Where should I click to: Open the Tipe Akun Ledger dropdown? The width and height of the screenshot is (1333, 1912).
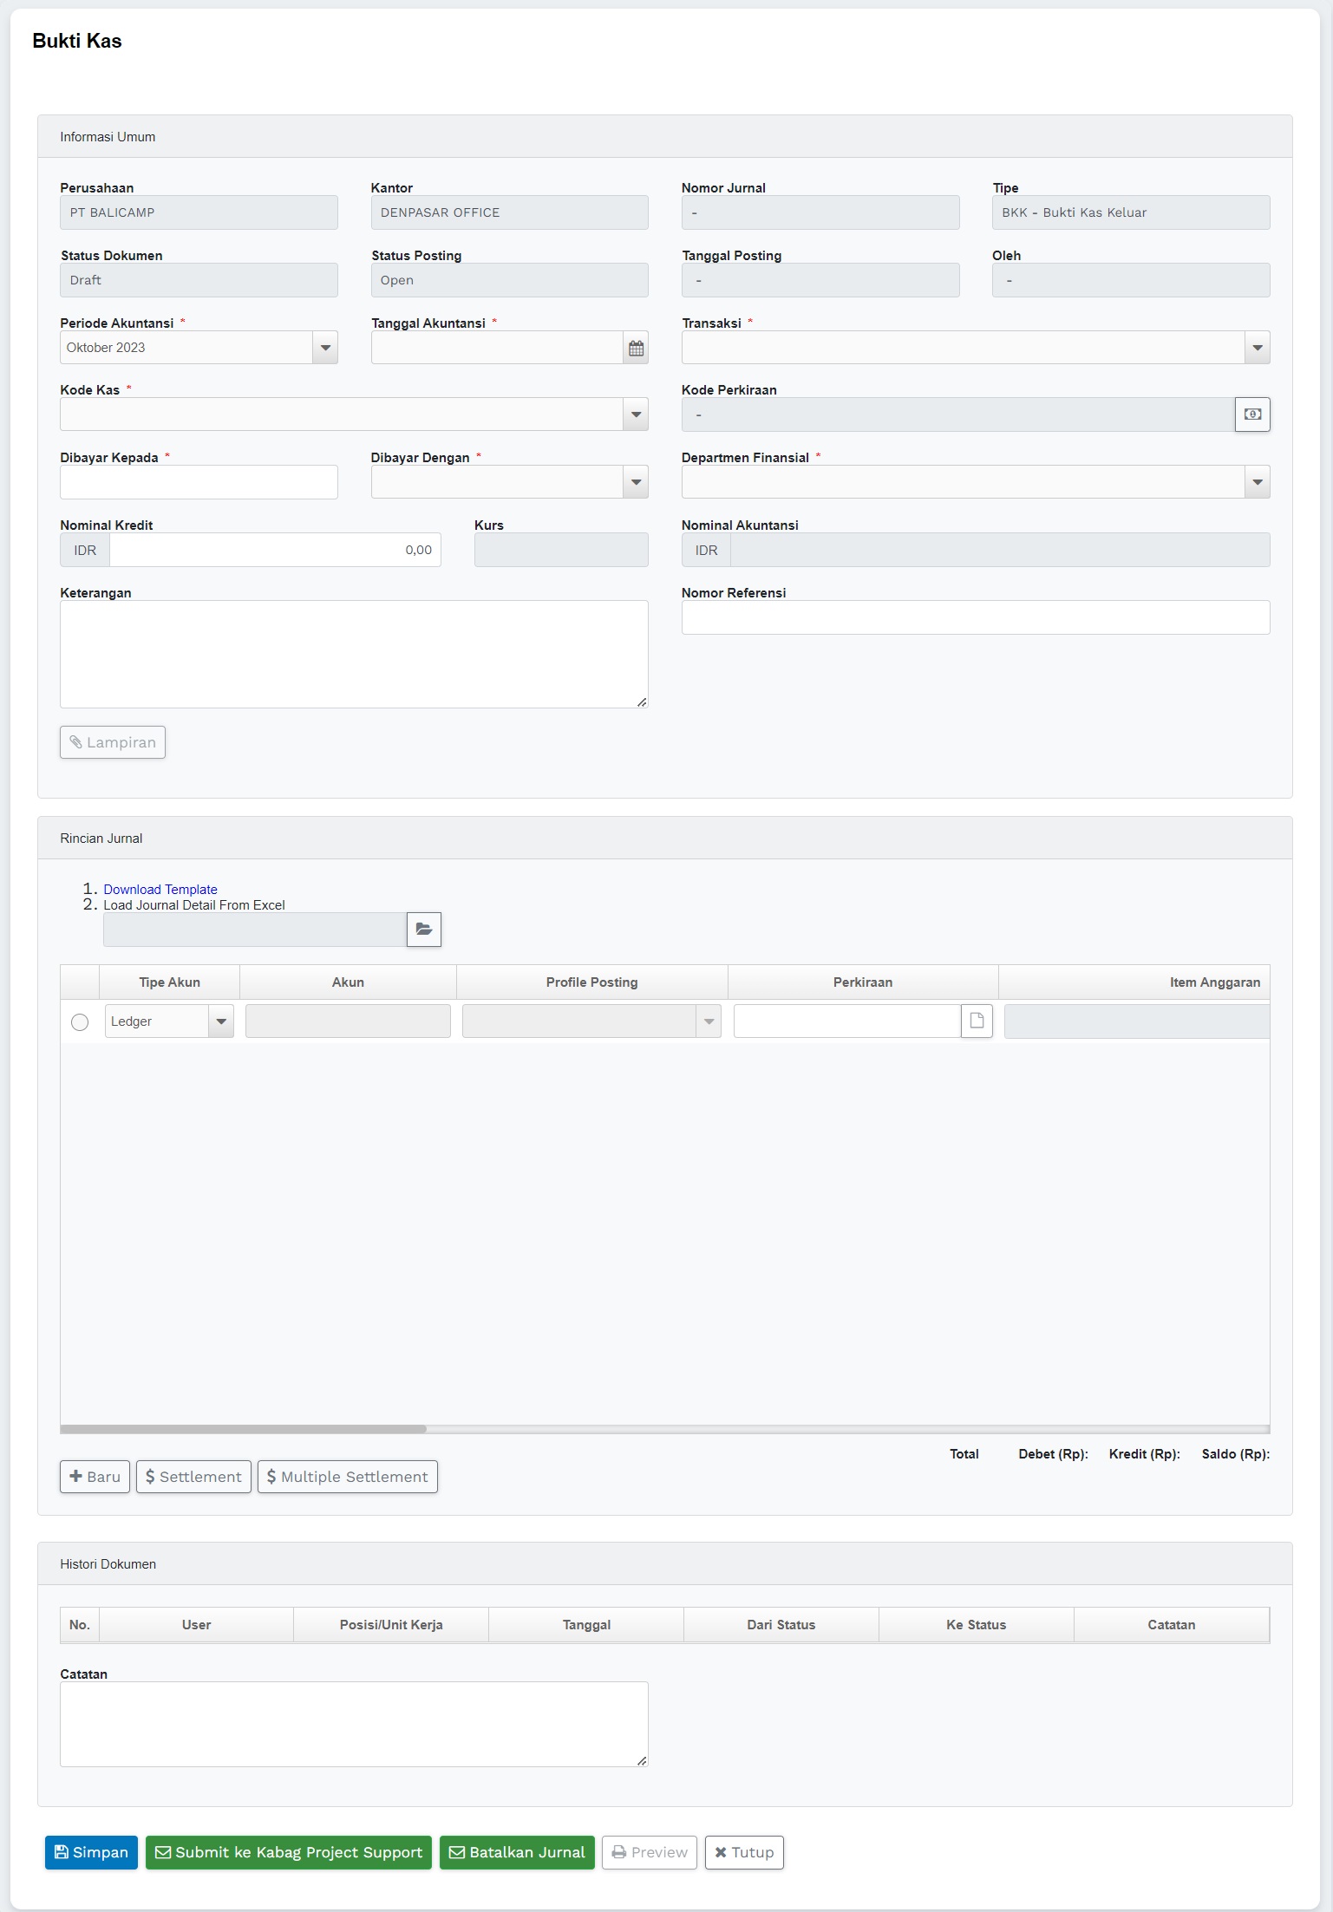pos(221,1021)
